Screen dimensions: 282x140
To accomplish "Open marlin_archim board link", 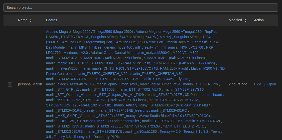I will 178,42.
